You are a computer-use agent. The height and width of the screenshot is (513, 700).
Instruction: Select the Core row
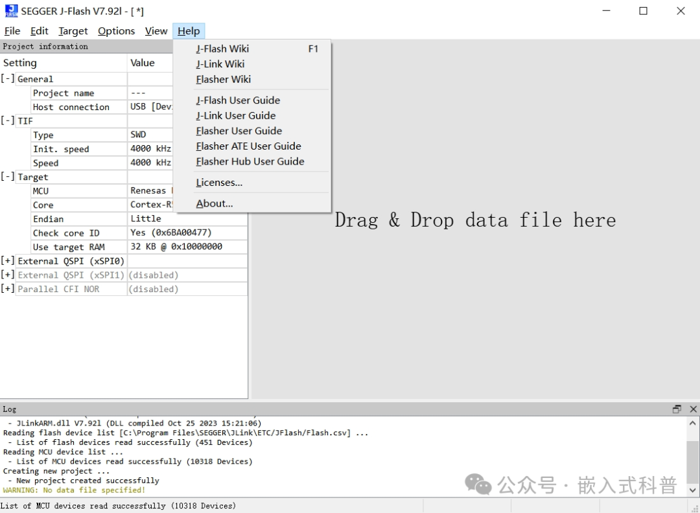pyautogui.click(x=102, y=205)
